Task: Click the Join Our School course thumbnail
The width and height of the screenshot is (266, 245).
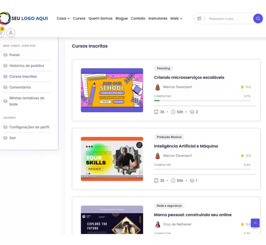Action: [112, 90]
